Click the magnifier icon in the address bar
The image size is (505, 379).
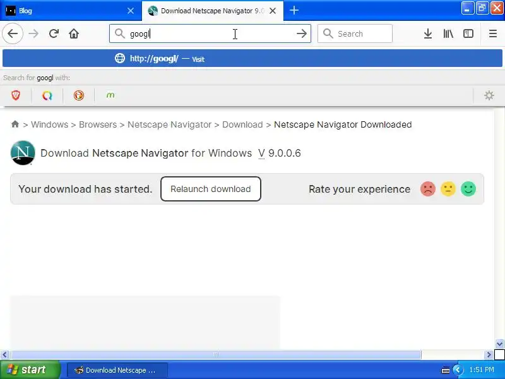(x=120, y=33)
